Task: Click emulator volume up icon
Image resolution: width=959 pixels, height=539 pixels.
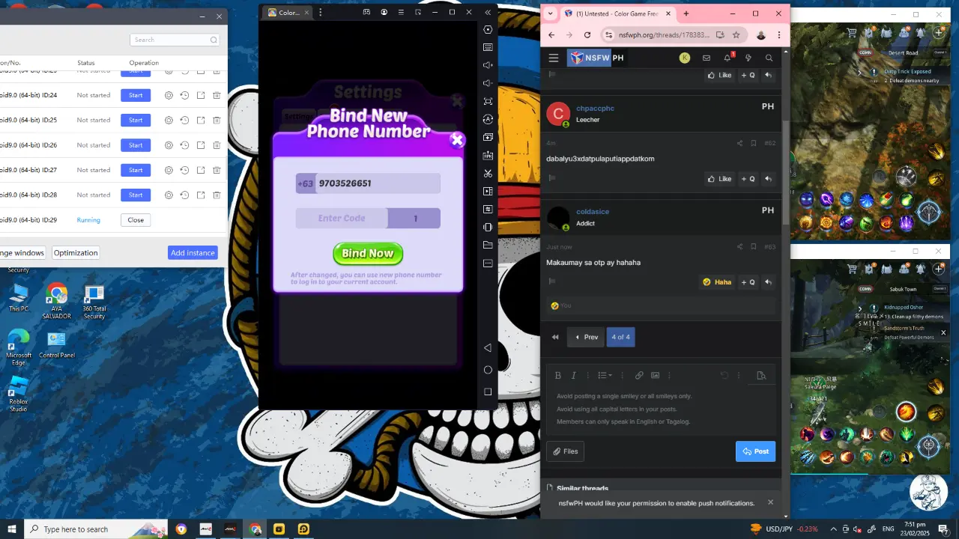Action: 488,65
